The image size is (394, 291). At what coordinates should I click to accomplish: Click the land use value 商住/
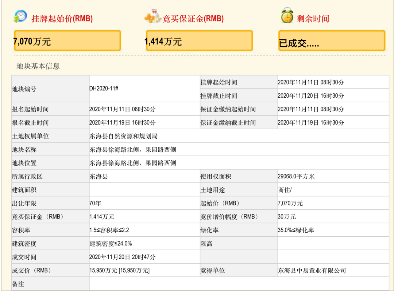click(x=285, y=190)
